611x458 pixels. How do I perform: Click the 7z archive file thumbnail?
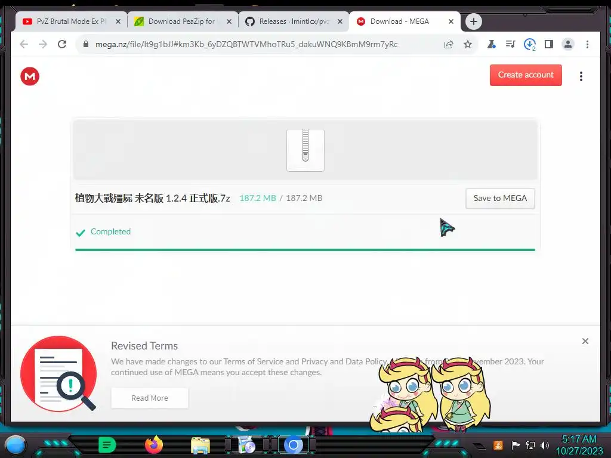click(x=305, y=150)
